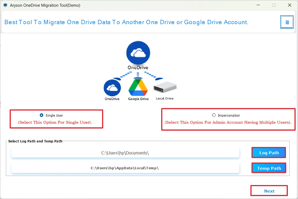298x199 pixels.
Task: Click the small OneDrive destination icon
Action: (x=112, y=88)
